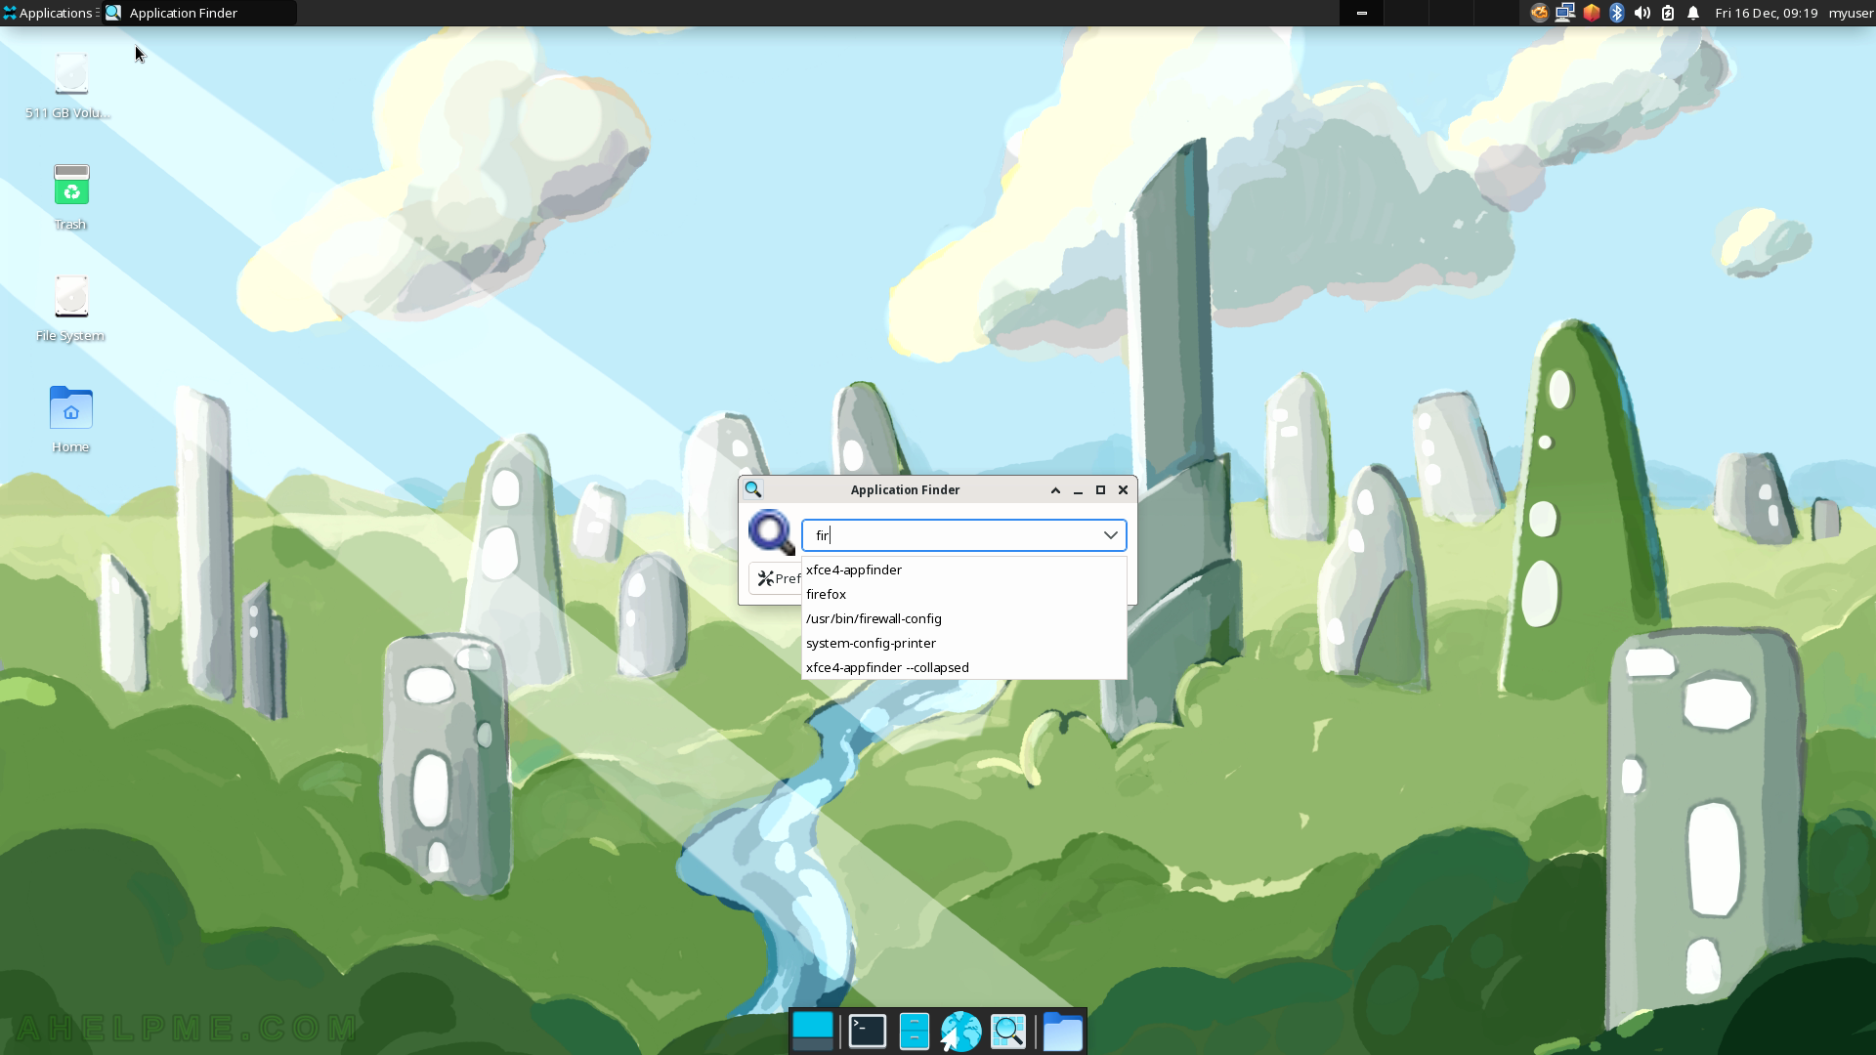Expand the search history dropdown arrow
This screenshot has width=1876, height=1055.
pos(1111,535)
